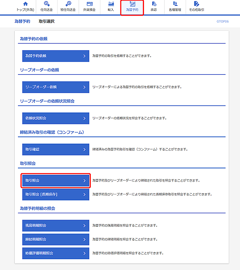240x270 pixels.
Task: Click chevron arrow on 締結明細照会 button
Action: pos(84,240)
